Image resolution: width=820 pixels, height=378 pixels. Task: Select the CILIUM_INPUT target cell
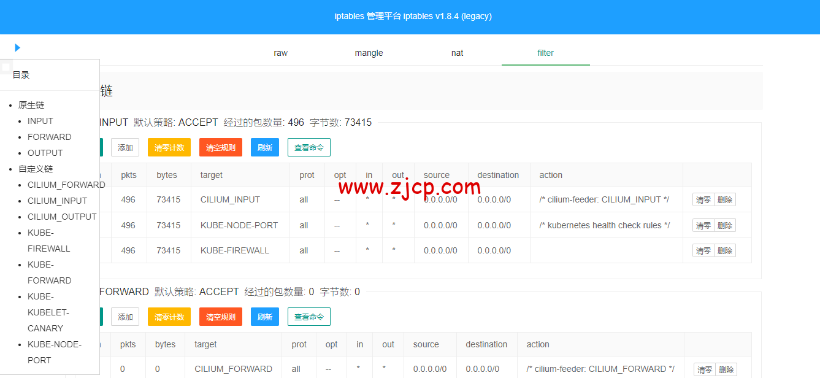click(x=240, y=199)
